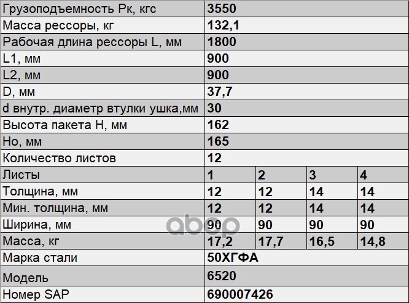Click the steel grade value 50ХГФА
409x303 pixels.
(x=233, y=258)
